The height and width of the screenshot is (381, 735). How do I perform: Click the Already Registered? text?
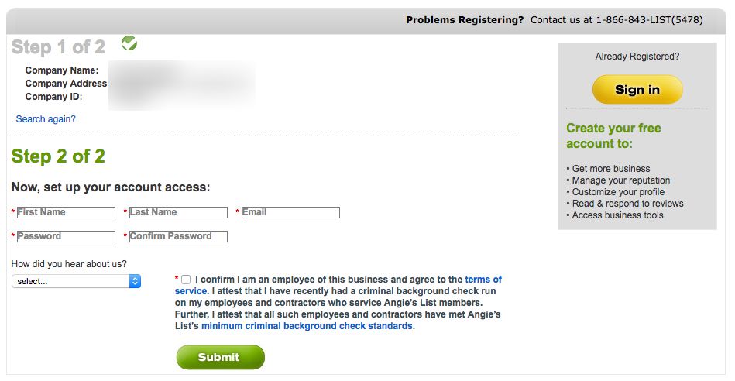[637, 57]
